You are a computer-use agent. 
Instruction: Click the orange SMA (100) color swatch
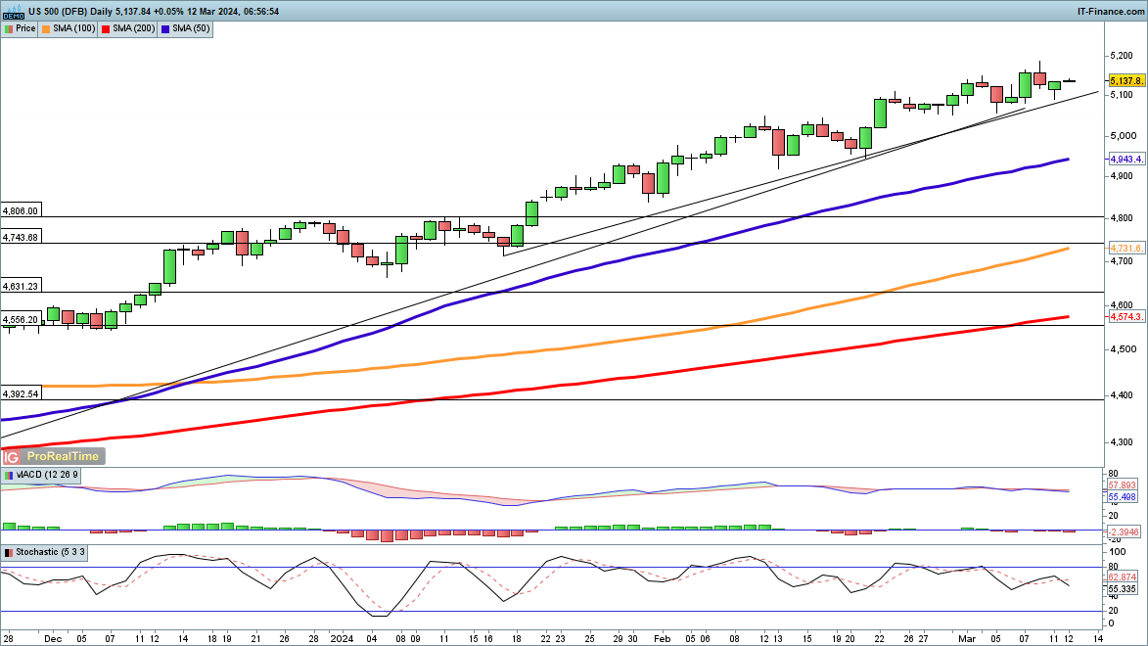[46, 28]
